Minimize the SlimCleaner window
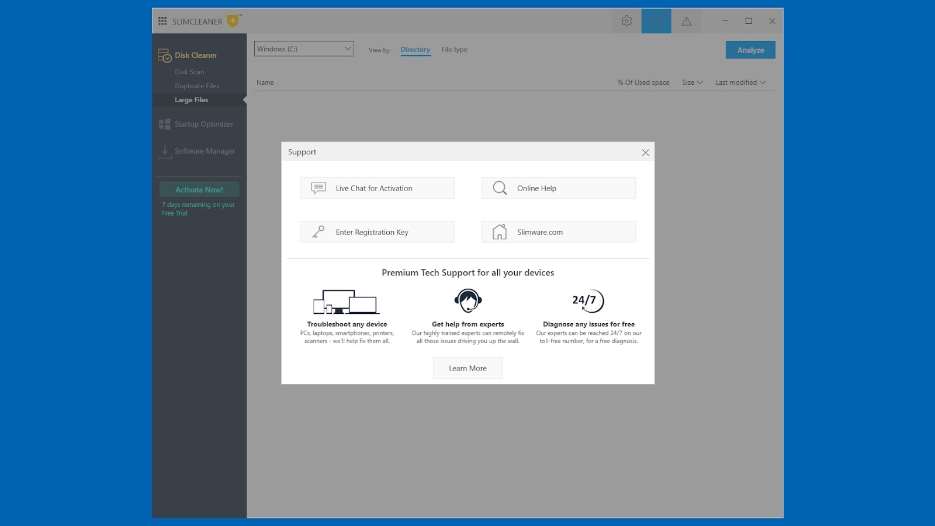This screenshot has height=526, width=935. pyautogui.click(x=725, y=21)
